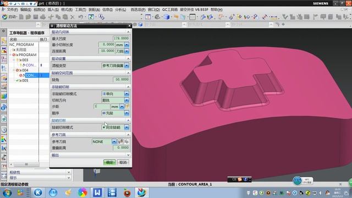Open the 插入(S) menu
352x198 pixels.
pyautogui.click(x=53, y=10)
